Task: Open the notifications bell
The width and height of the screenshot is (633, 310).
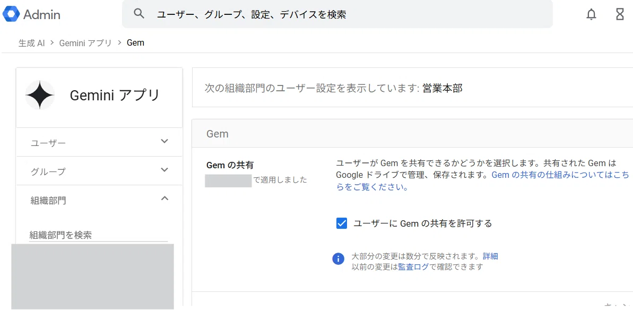Action: click(591, 14)
